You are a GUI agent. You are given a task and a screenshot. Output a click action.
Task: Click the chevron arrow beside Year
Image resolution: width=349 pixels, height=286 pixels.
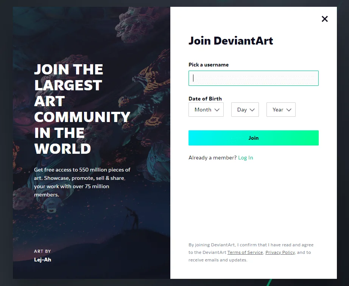pos(289,110)
